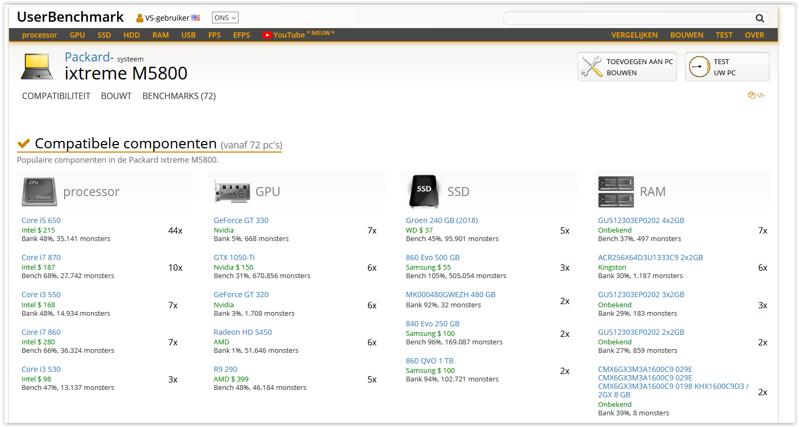Open the GPU menu item
The image size is (799, 427).
pos(77,35)
